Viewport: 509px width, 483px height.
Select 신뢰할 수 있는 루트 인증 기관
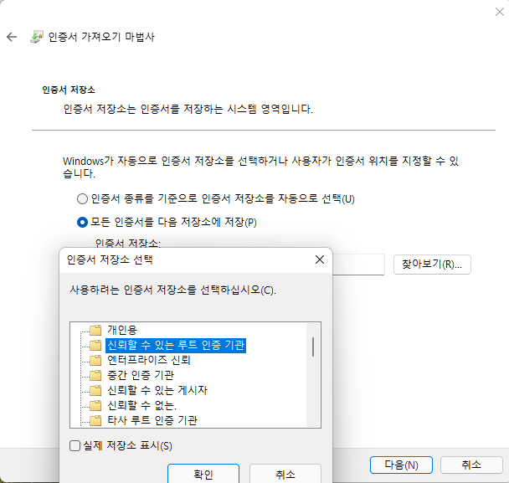(x=176, y=345)
